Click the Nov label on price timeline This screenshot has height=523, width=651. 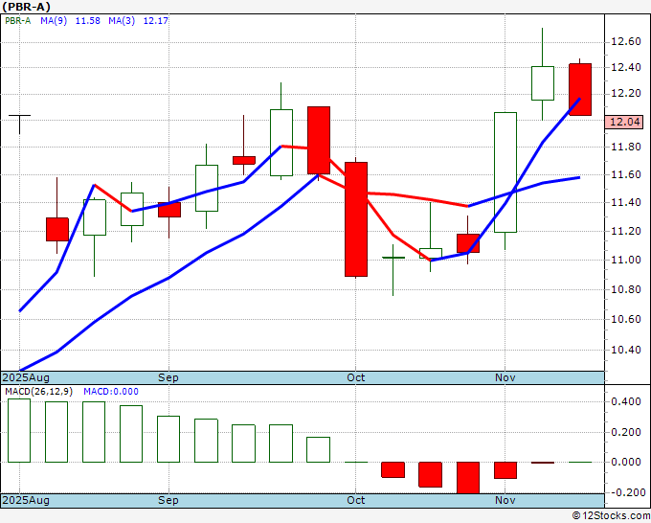pyautogui.click(x=505, y=377)
